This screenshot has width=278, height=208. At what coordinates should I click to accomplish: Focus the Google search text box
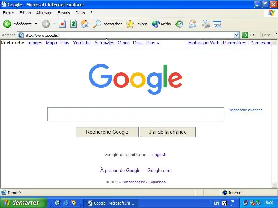(136, 114)
